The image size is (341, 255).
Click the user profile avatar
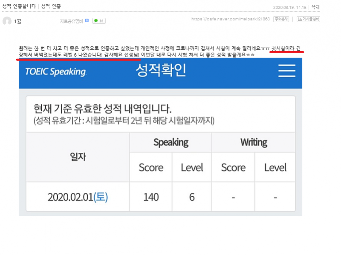(x=7, y=21)
